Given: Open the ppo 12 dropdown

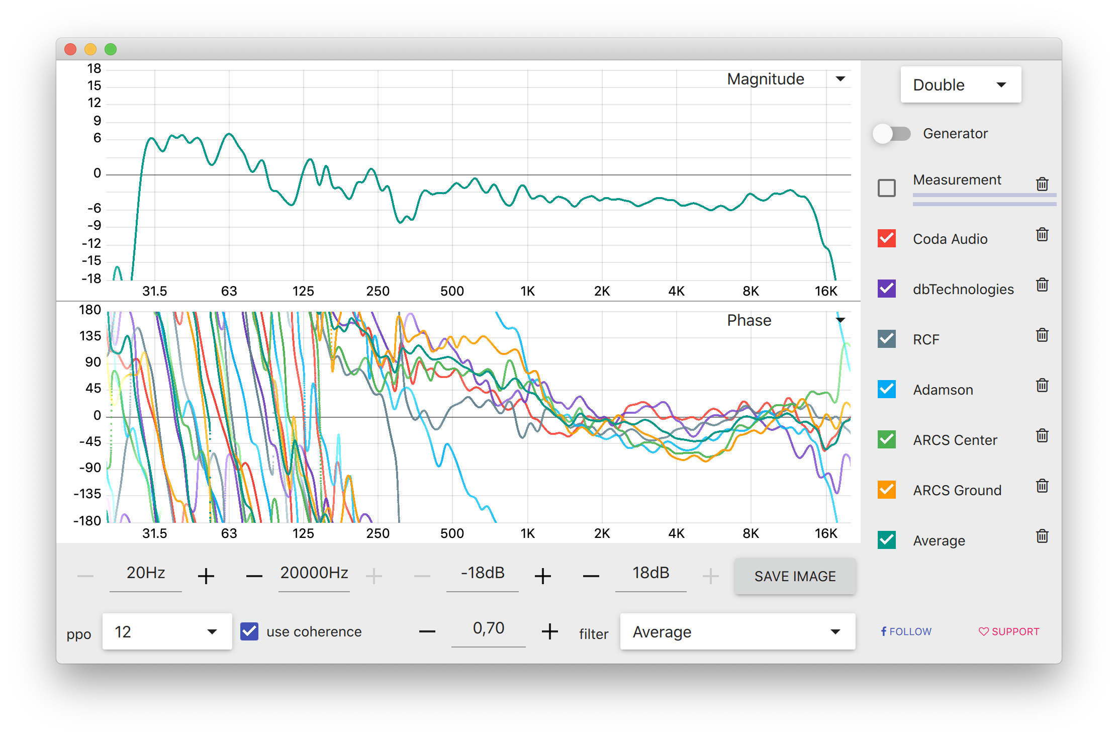Looking at the screenshot, I should (167, 631).
